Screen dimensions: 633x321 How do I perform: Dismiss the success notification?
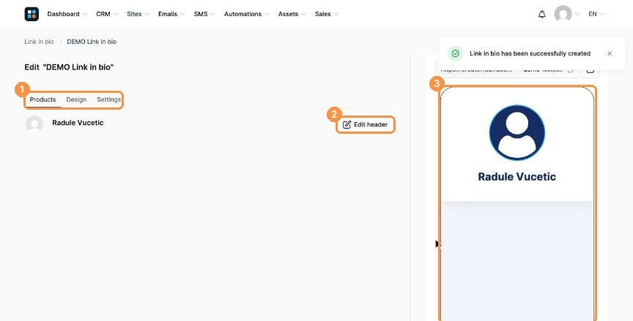tap(610, 53)
